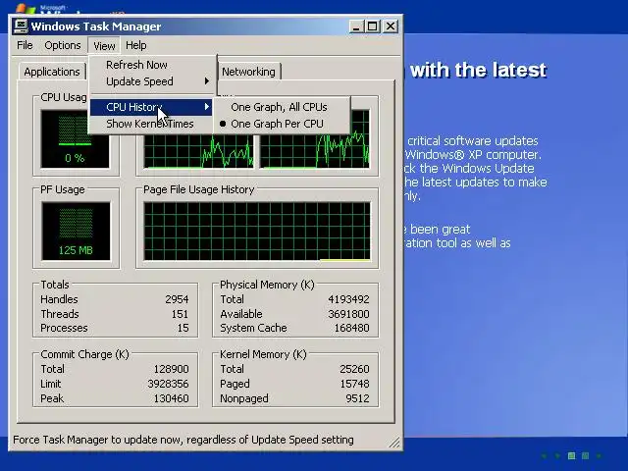
Task: Click Commit Charge Peak 130460
Action: pos(171,398)
